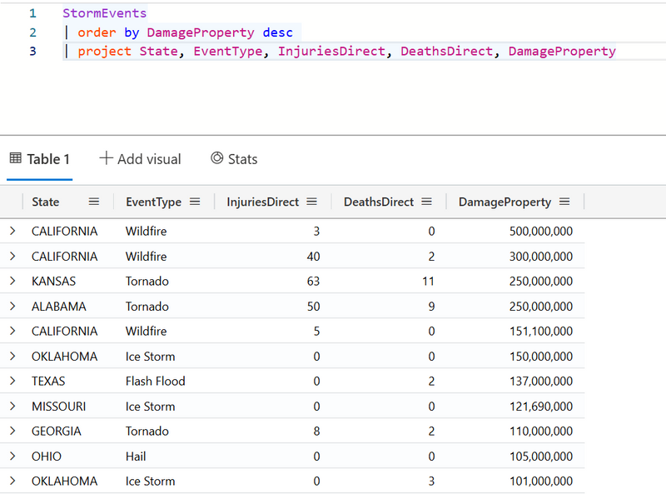Click the 500,000,000 damage value
Screen dimensions: 666x494
click(x=540, y=231)
